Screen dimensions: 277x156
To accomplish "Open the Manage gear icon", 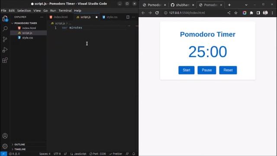I will click(5, 146).
